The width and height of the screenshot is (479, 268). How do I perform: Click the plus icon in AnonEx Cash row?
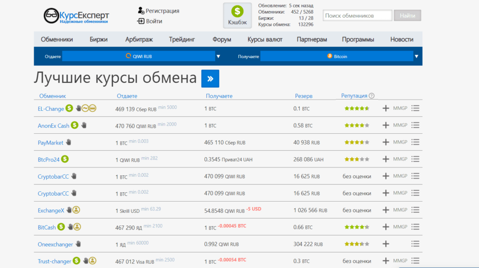pyautogui.click(x=386, y=125)
